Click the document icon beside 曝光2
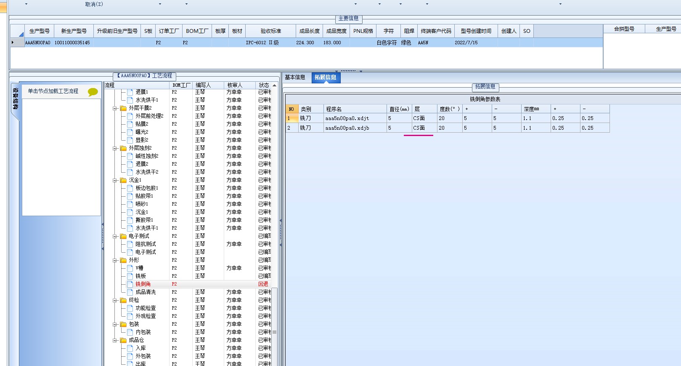Image resolution: width=681 pixels, height=366 pixels. click(x=130, y=132)
